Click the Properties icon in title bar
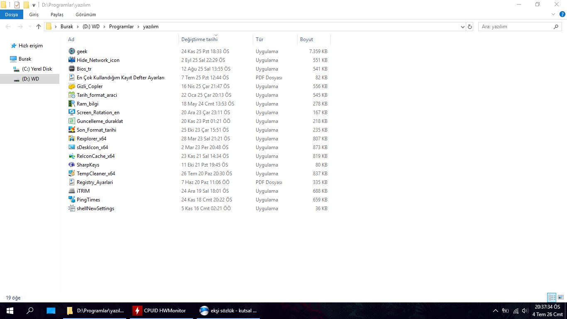 click(x=17, y=5)
